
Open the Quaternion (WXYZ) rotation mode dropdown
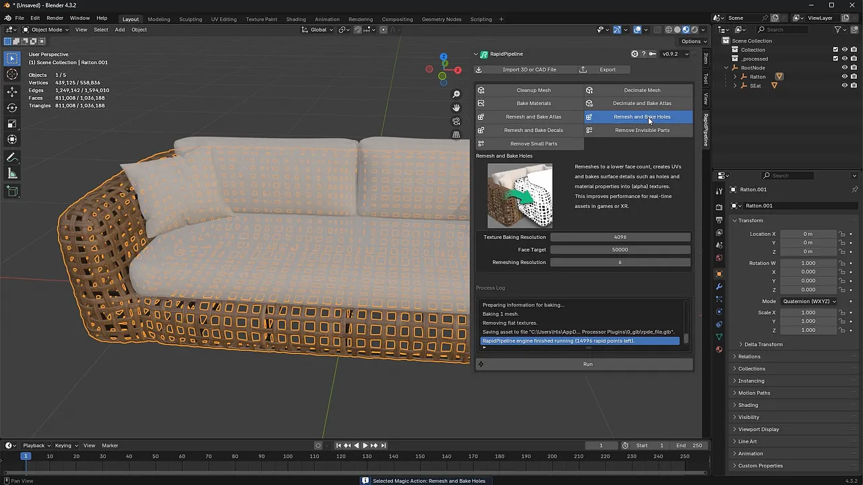(808, 301)
